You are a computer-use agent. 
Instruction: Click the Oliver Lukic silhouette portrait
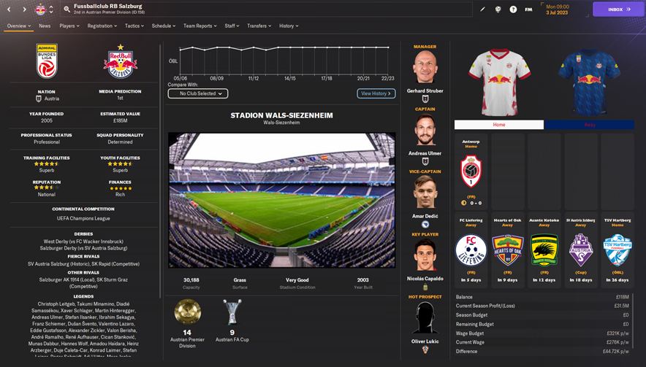click(425, 317)
